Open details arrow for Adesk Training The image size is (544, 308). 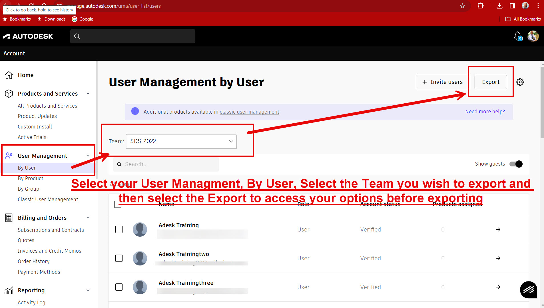click(498, 230)
